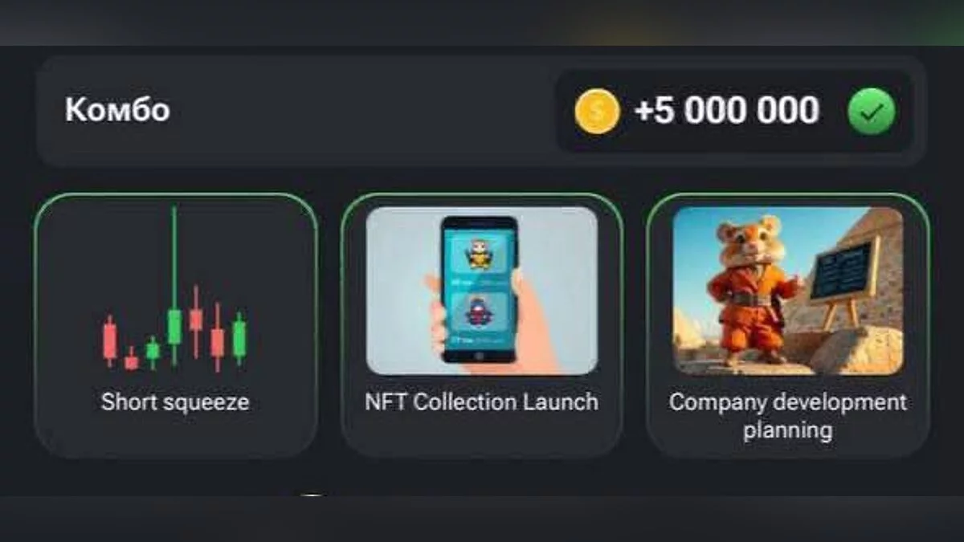Click the bottom NFT avatar on phone screen
The image size is (964, 542).
pos(480,312)
